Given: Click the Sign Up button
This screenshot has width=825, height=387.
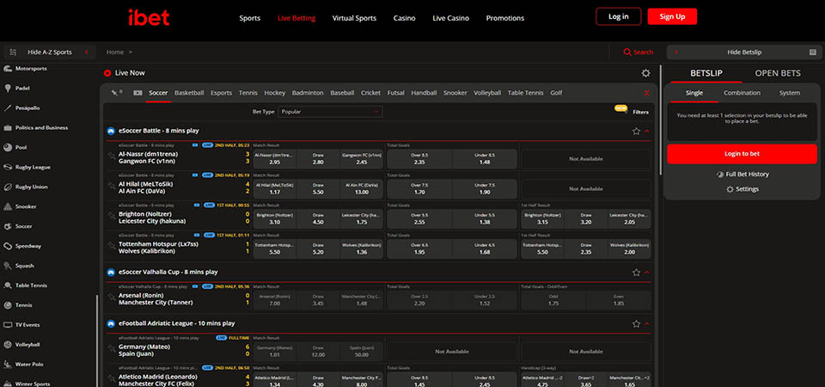Looking at the screenshot, I should [672, 16].
